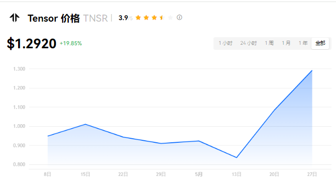The image size is (336, 182).
Task: Open the rating info icon
Action: point(179,18)
